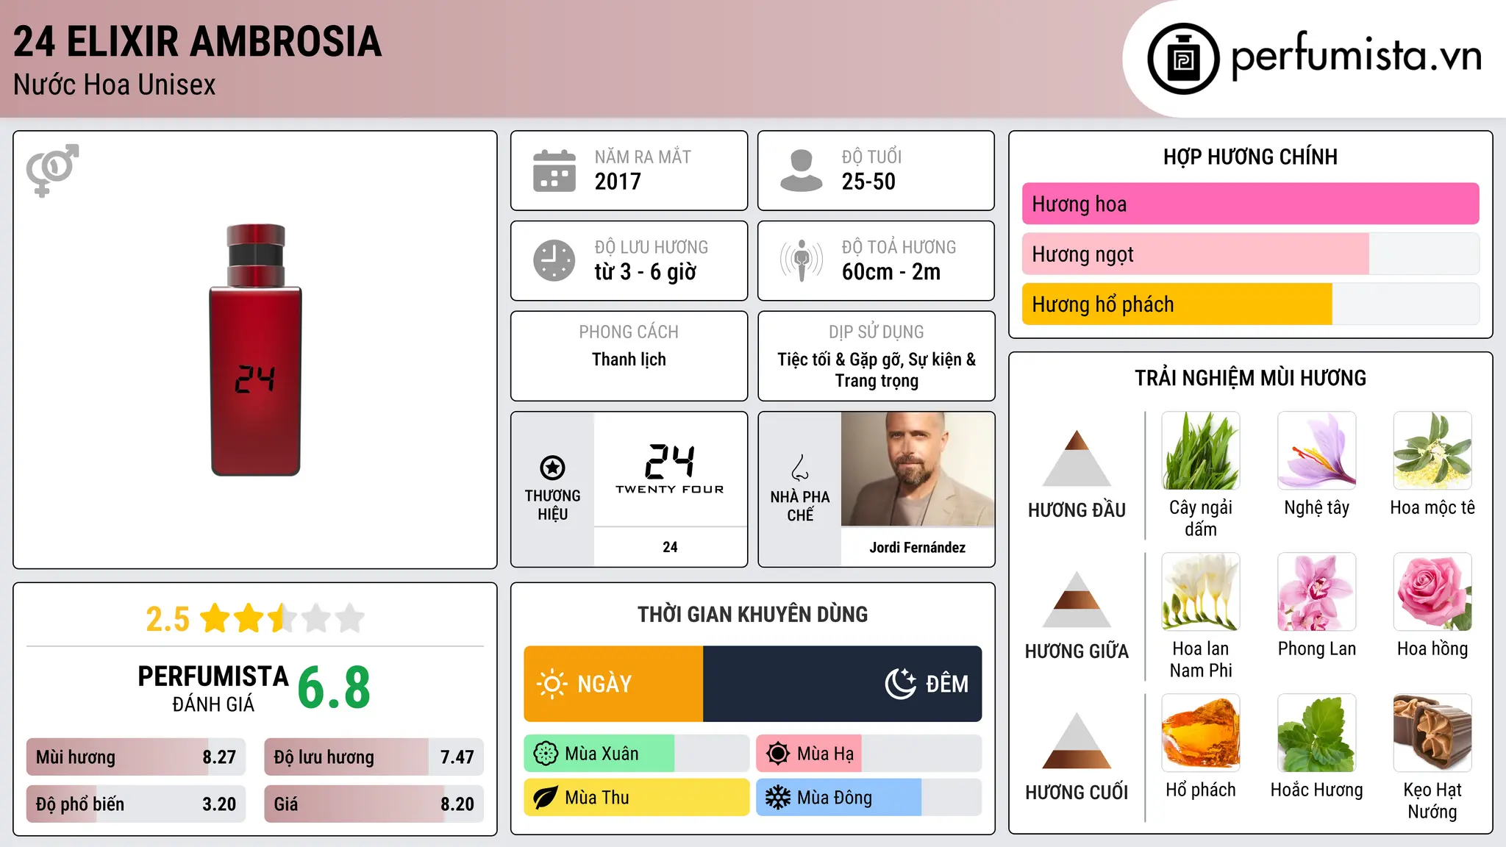
Task: Click the green Perfumista score 6.8
Action: [x=334, y=687]
